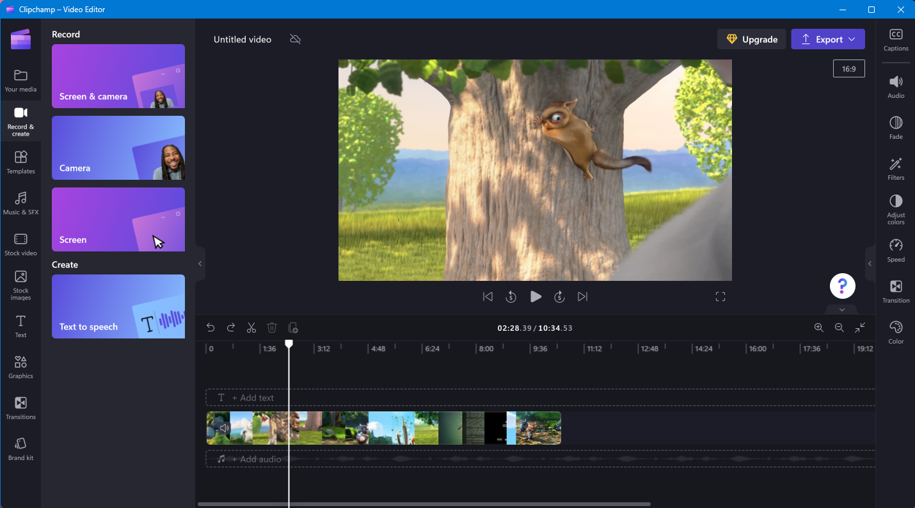
Task: Click the scissors split tool icon
Action: (251, 328)
